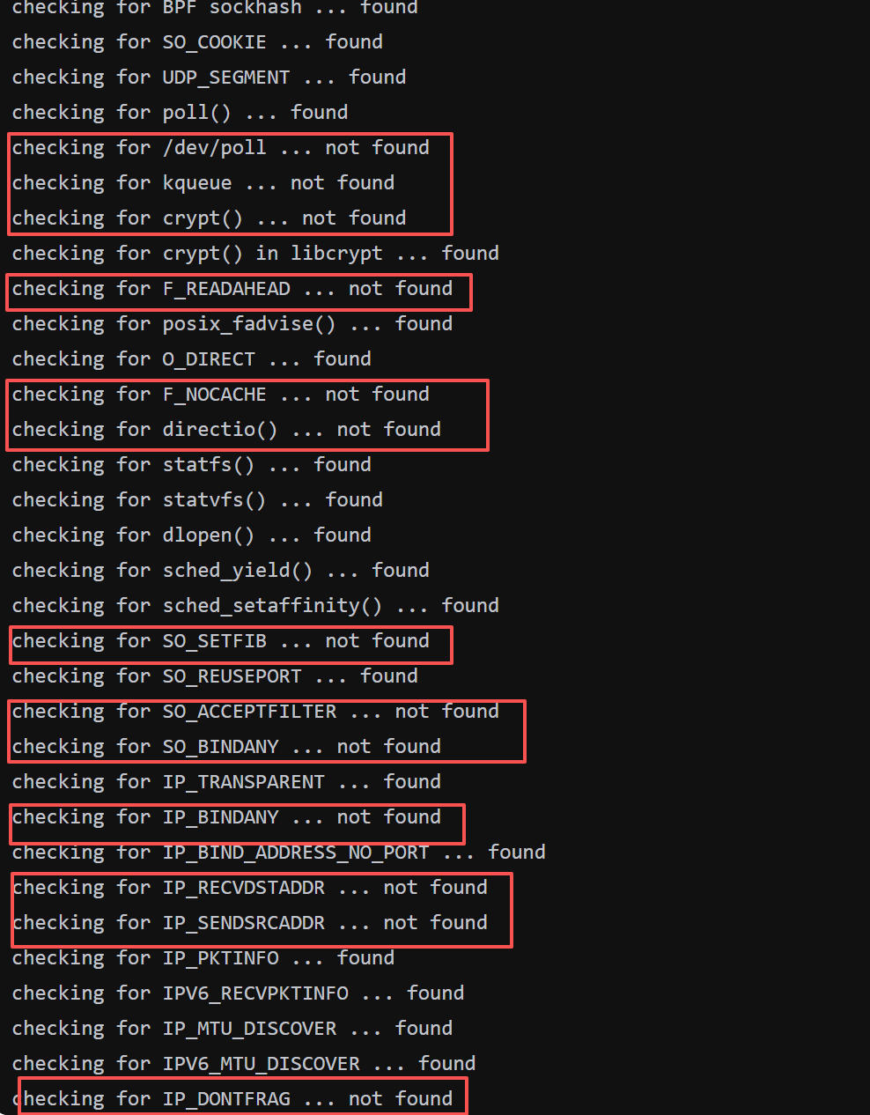Click the SO_SETFIB not found line
The width and height of the screenshot is (870, 1115).
(220, 641)
